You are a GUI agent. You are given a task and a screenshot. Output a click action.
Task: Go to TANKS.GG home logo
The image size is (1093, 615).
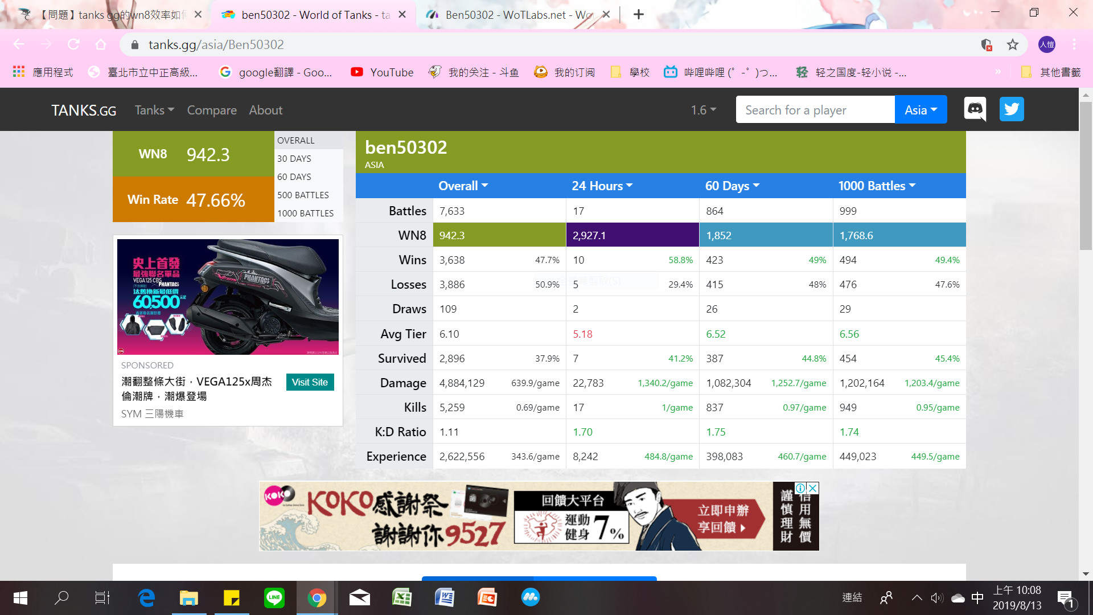84,110
